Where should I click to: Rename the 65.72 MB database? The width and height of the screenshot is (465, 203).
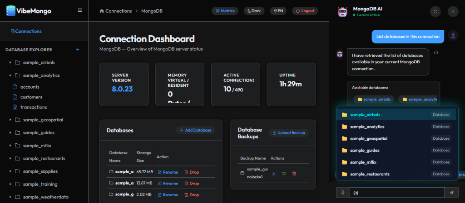tap(168, 172)
